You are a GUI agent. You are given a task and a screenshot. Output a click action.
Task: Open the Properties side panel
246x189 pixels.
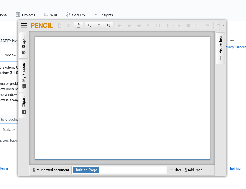[220, 48]
